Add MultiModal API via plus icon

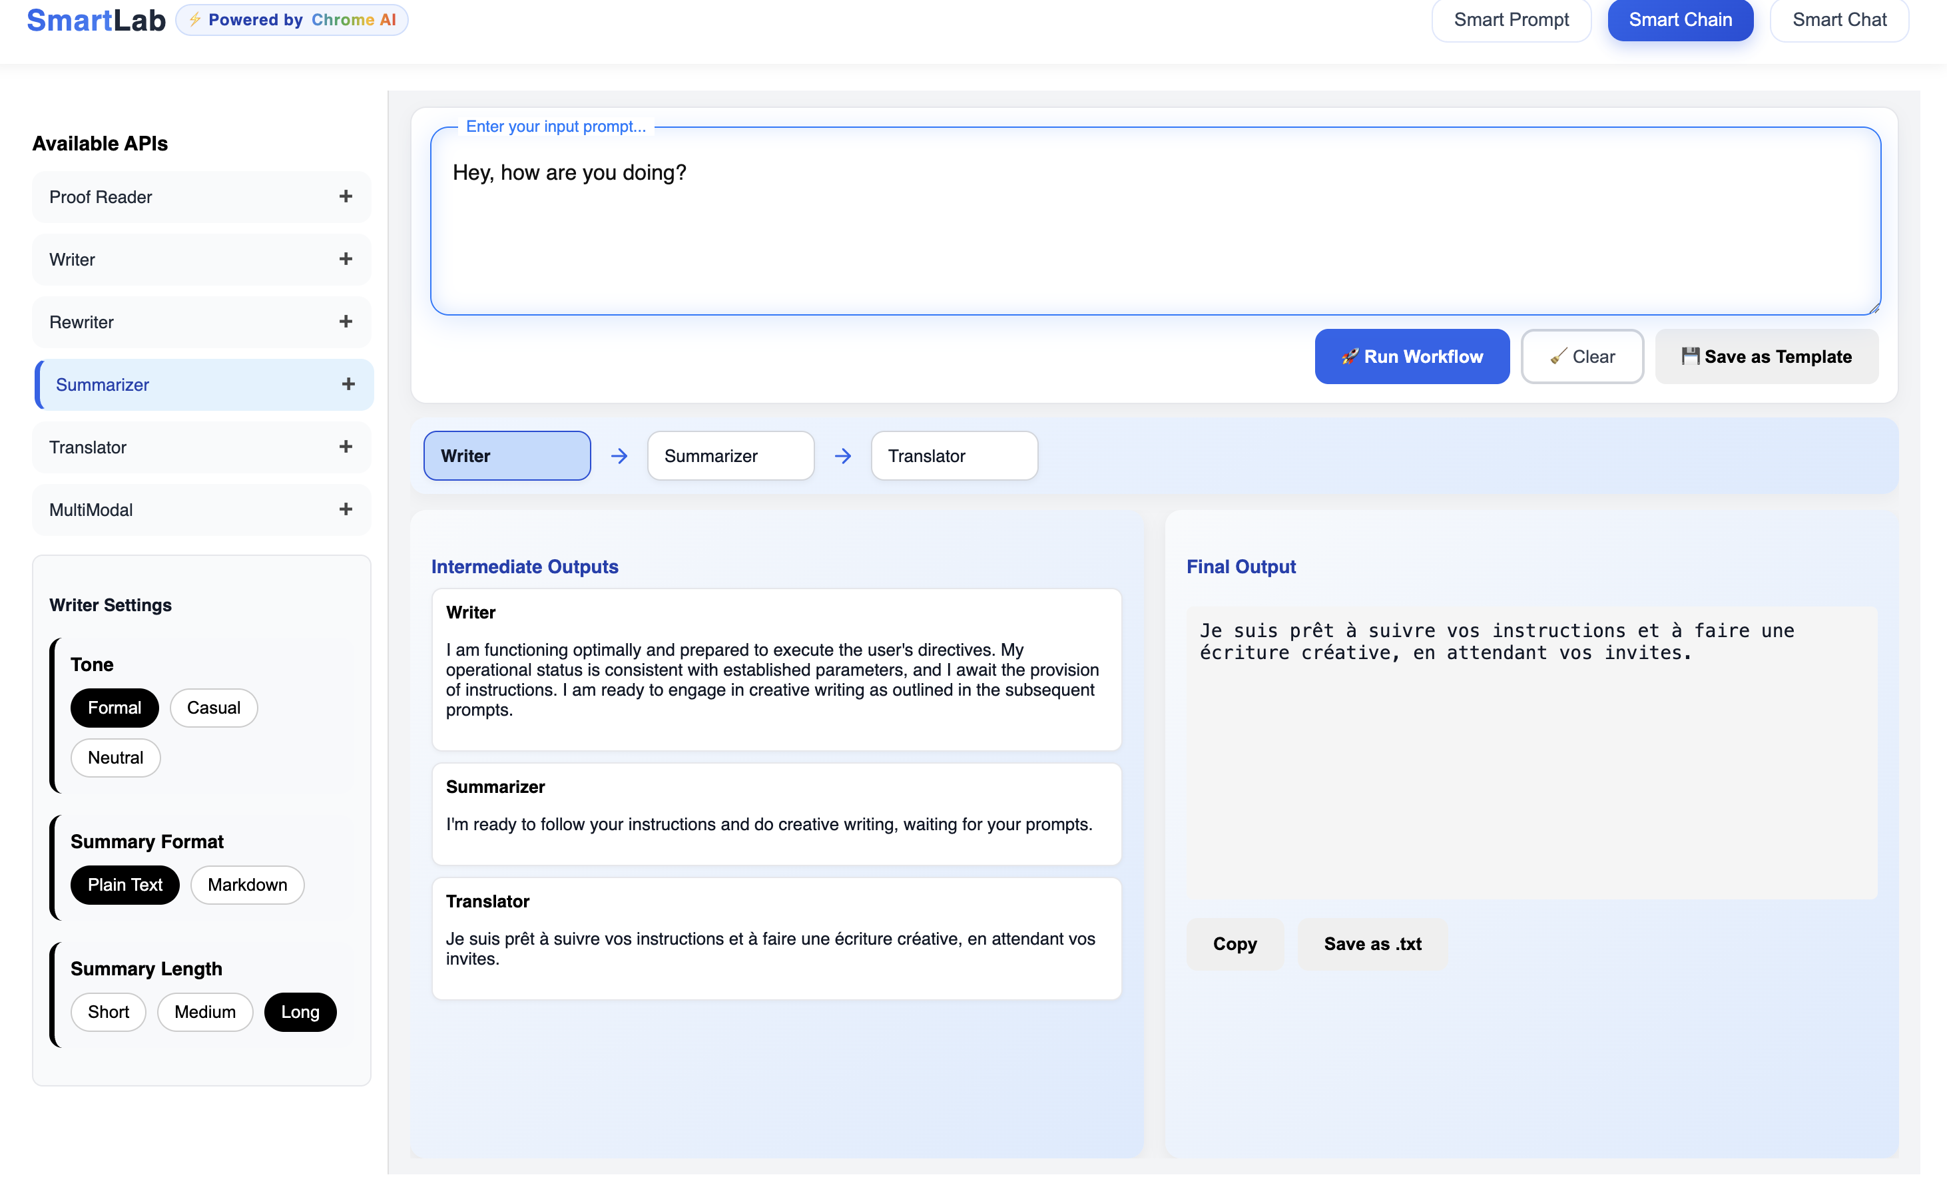pos(345,509)
